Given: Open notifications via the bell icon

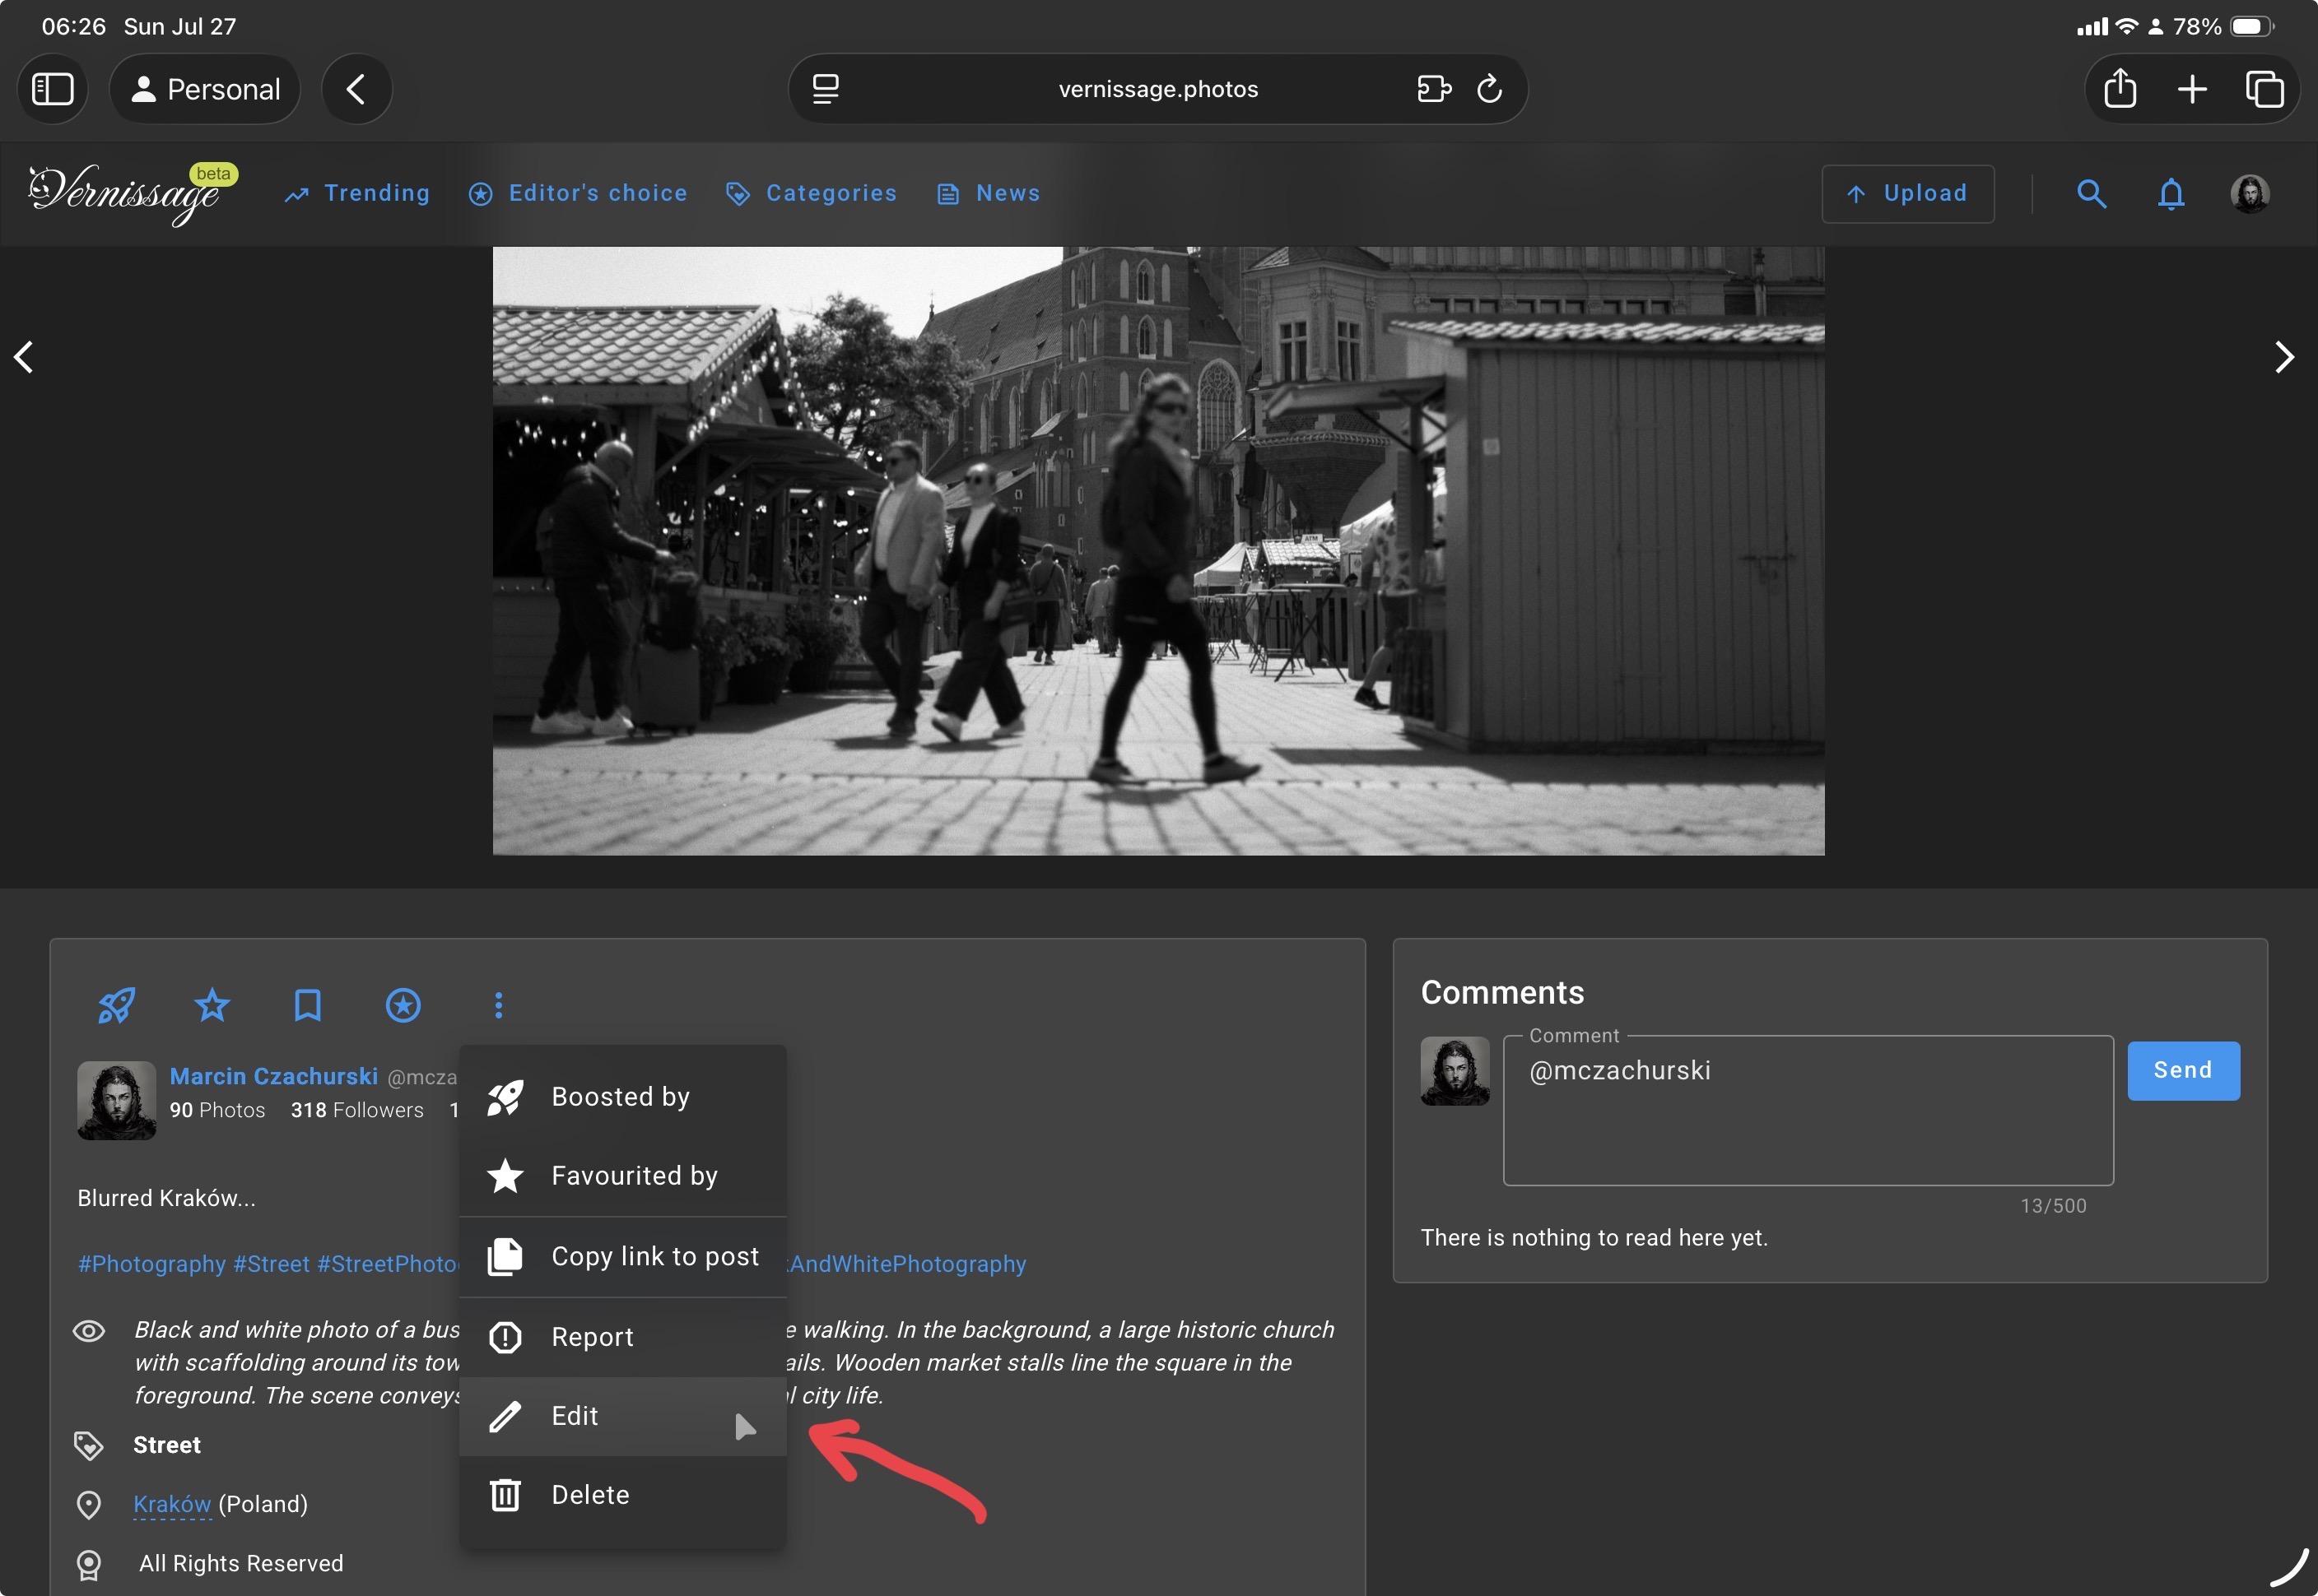Looking at the screenshot, I should (2170, 193).
